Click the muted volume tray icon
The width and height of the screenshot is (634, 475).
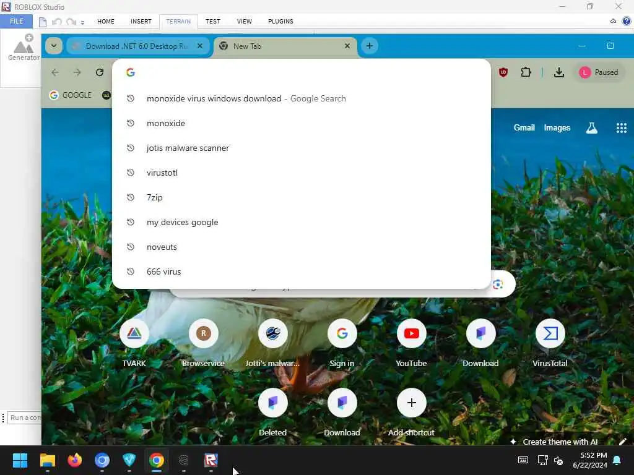559,460
